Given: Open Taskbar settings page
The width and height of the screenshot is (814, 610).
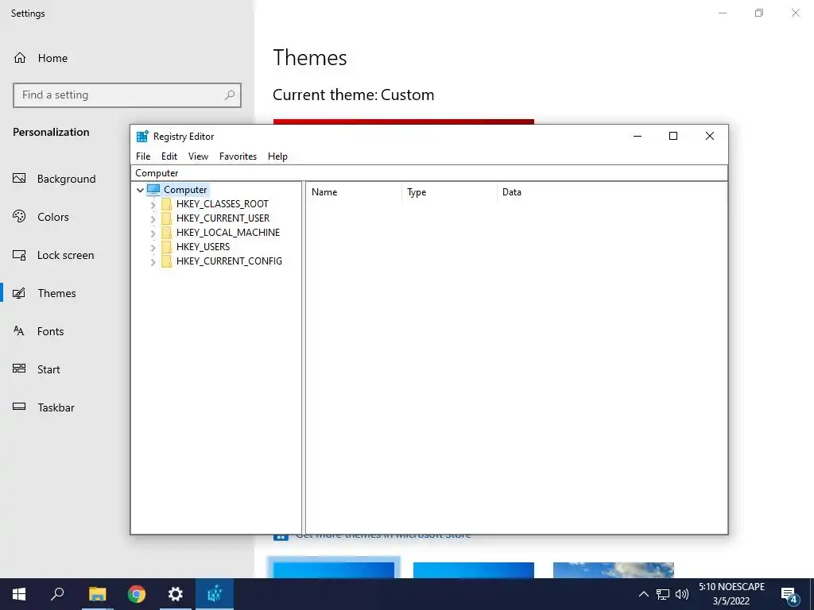Looking at the screenshot, I should tap(44, 407).
